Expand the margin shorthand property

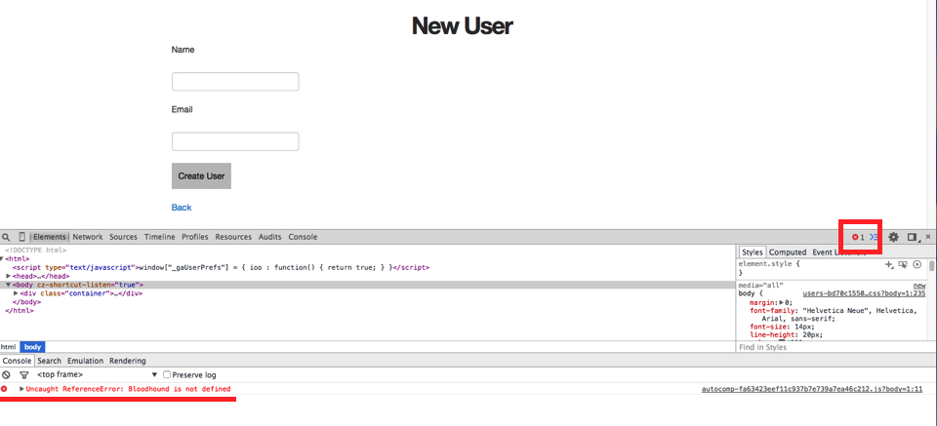tap(782, 302)
